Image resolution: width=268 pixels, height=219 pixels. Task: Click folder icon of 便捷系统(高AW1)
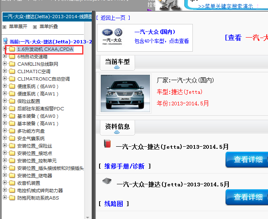click(12, 94)
